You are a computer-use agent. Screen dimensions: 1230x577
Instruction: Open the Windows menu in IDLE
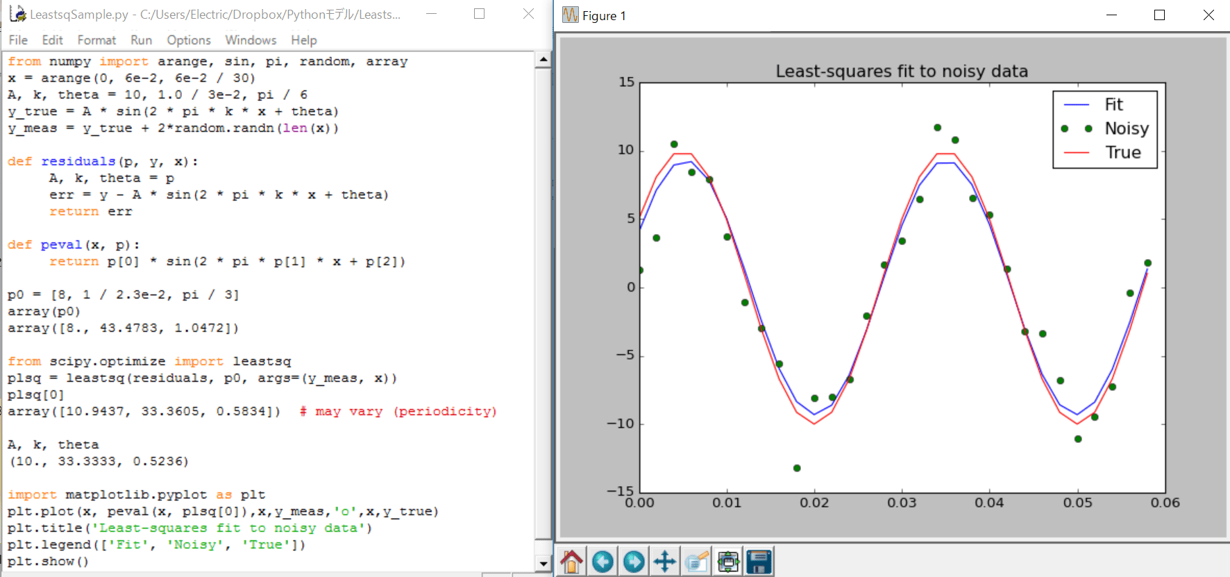click(251, 40)
